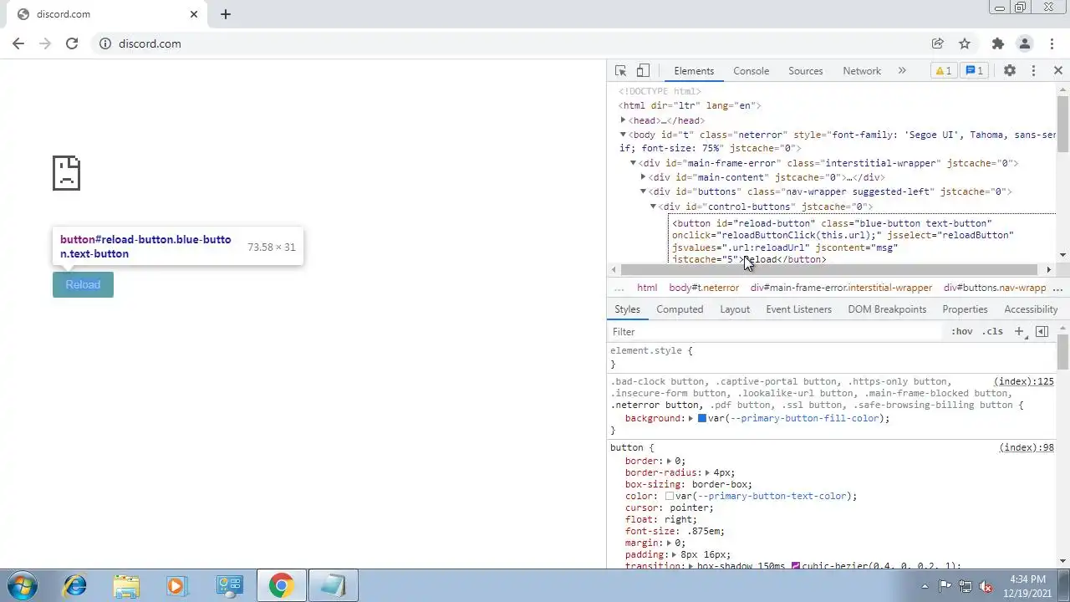The height and width of the screenshot is (602, 1070).
Task: Show hidden system tray icons arrow
Action: click(x=925, y=586)
